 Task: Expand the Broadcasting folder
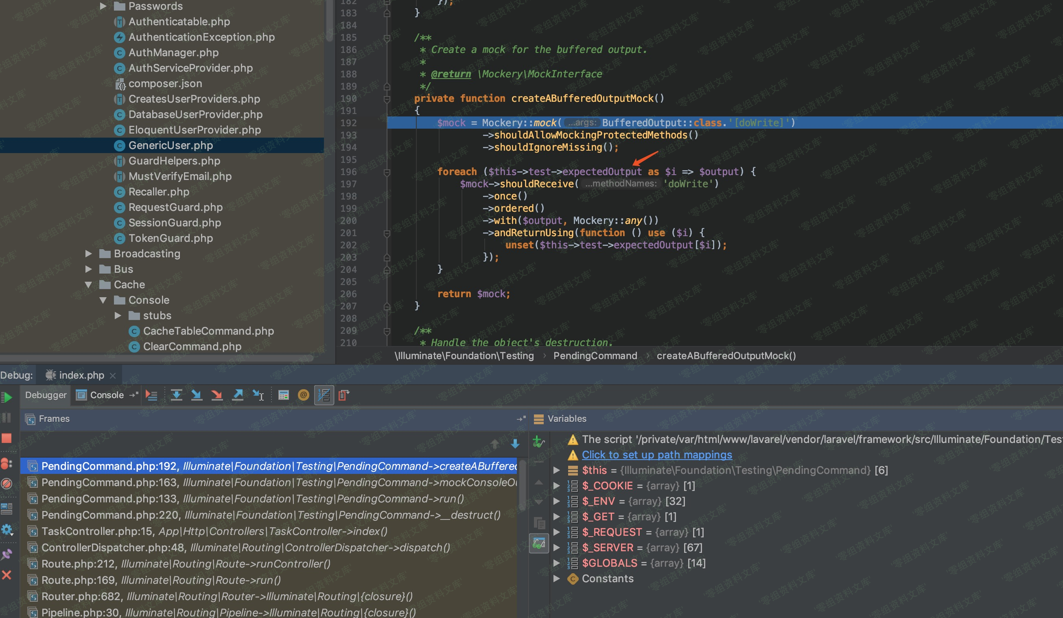(89, 254)
